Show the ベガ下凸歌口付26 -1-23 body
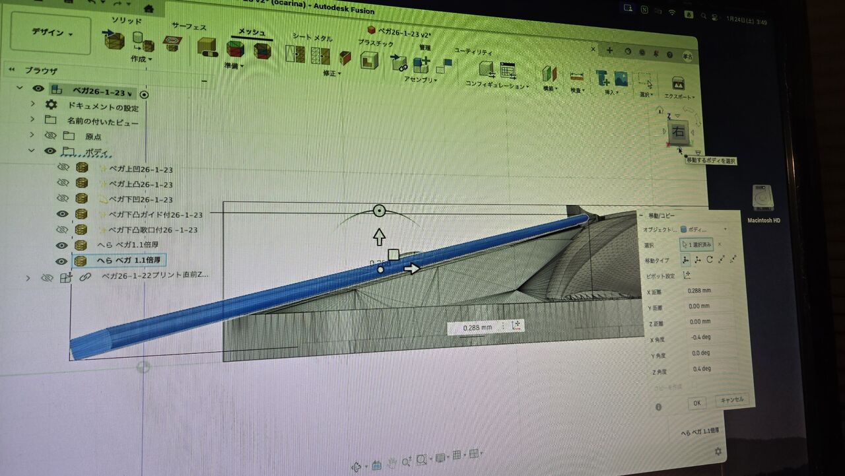This screenshot has width=845, height=476. point(63,229)
